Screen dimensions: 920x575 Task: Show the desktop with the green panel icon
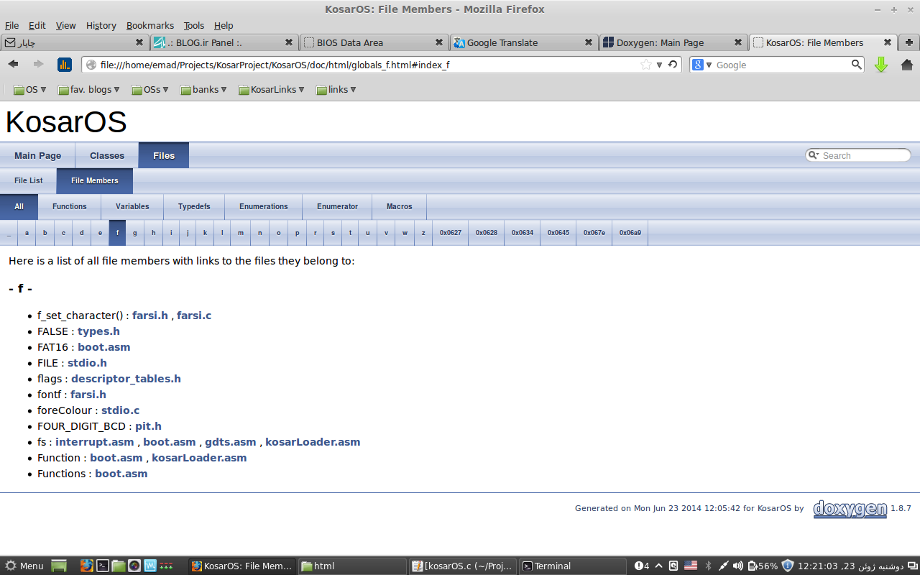coord(59,566)
